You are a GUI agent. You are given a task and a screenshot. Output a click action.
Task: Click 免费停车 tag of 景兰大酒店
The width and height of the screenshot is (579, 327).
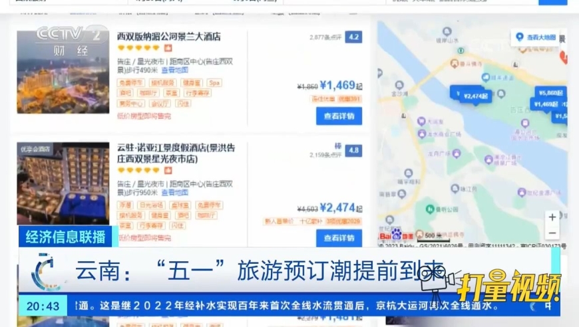click(131, 83)
